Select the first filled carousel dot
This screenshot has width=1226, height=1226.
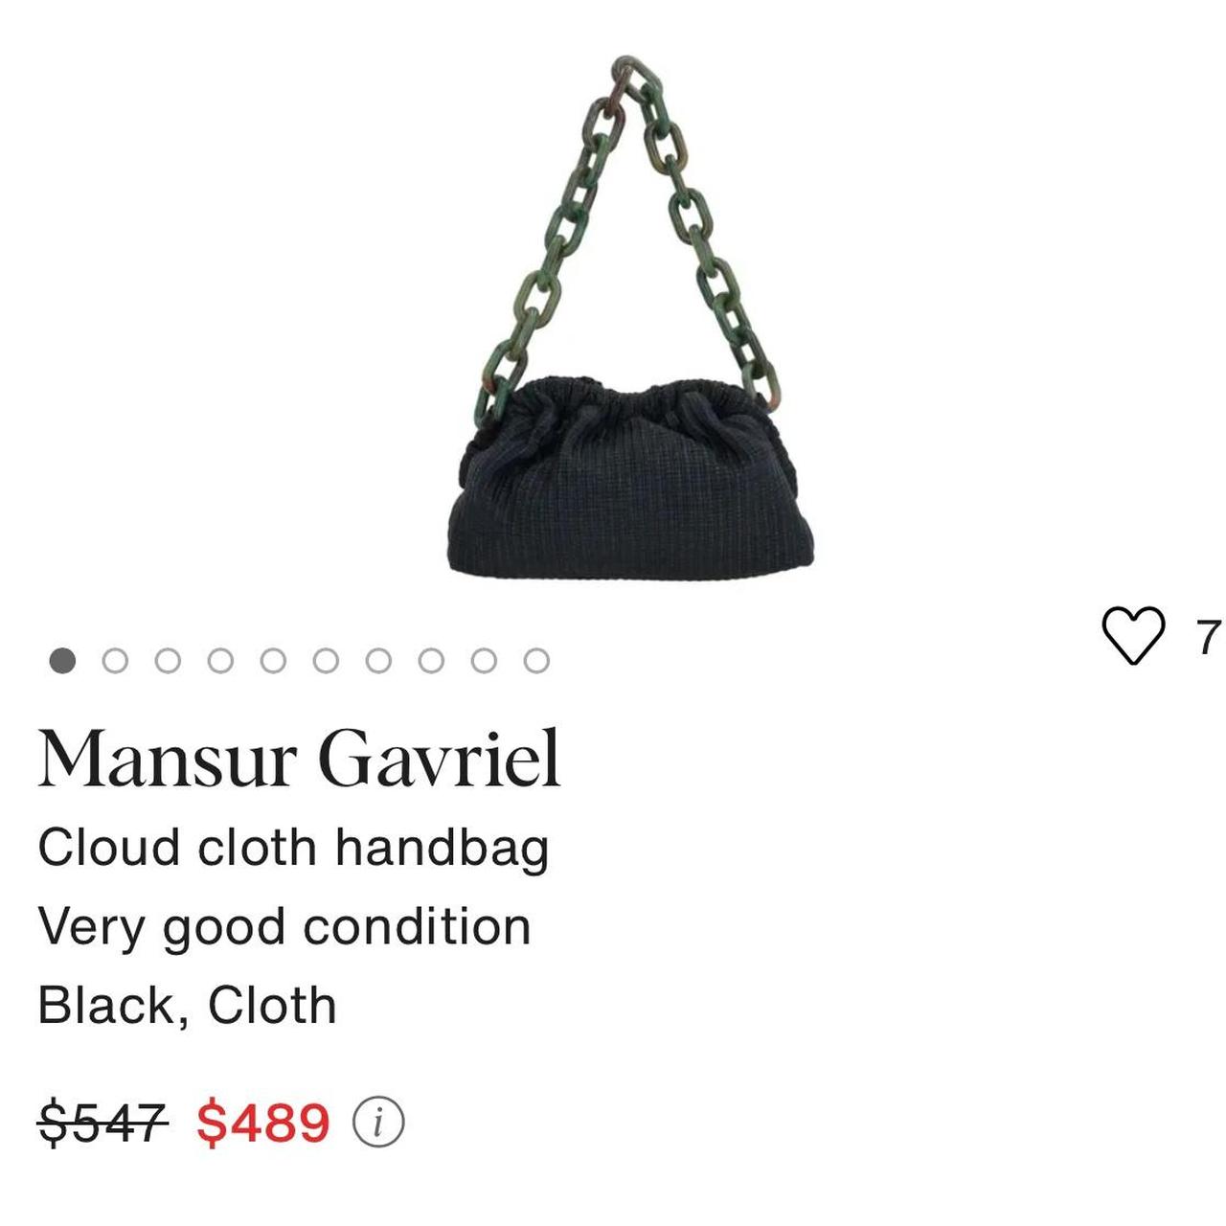62,661
